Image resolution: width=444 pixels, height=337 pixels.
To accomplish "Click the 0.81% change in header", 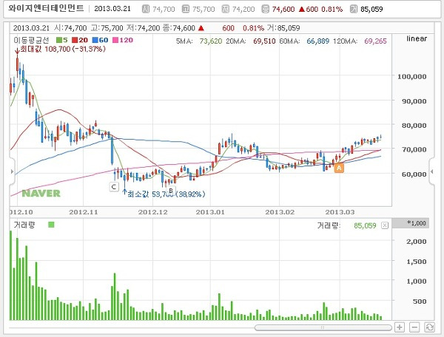I will coord(332,10).
